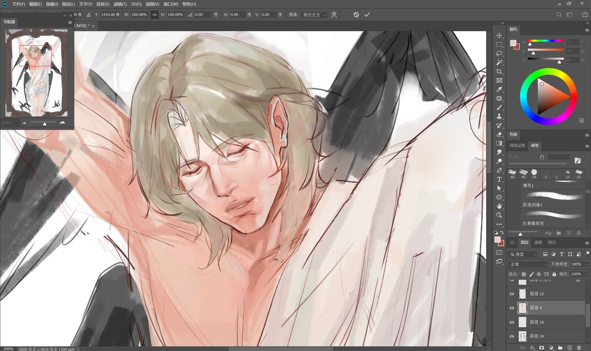This screenshot has height=351, width=591.
Task: Select the Lasso tool
Action: pos(499,53)
